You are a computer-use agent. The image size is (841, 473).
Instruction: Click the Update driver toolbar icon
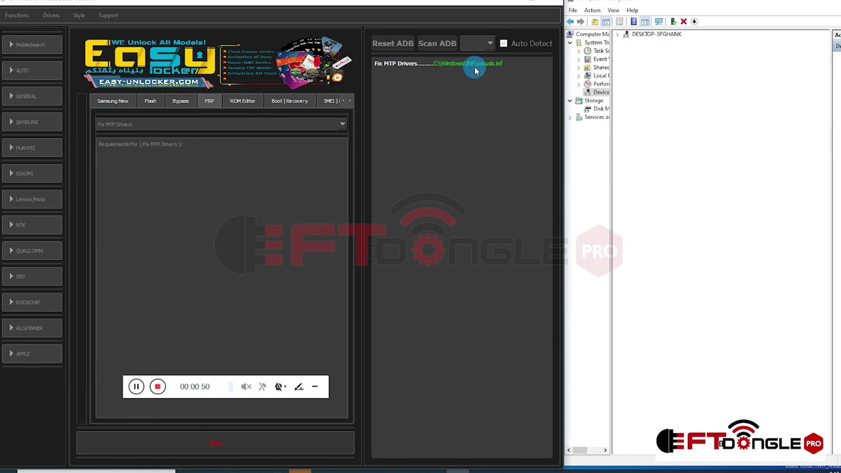tap(673, 22)
